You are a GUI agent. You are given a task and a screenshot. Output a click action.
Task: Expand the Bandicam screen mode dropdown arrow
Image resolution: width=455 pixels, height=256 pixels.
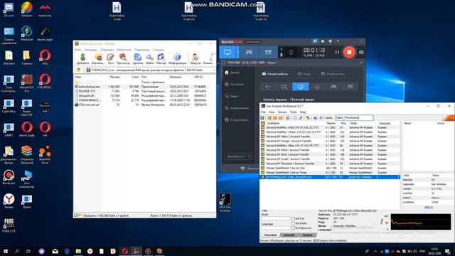coord(237,52)
